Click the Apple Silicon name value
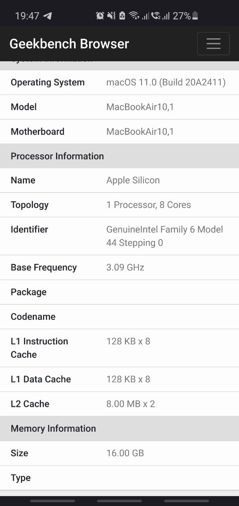 [133, 180]
